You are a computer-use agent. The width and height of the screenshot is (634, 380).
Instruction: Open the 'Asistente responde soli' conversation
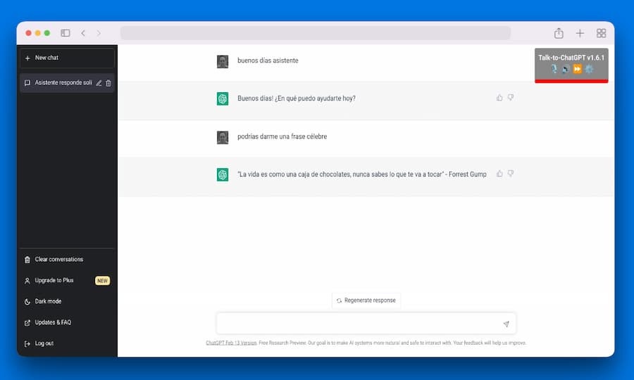pos(67,83)
